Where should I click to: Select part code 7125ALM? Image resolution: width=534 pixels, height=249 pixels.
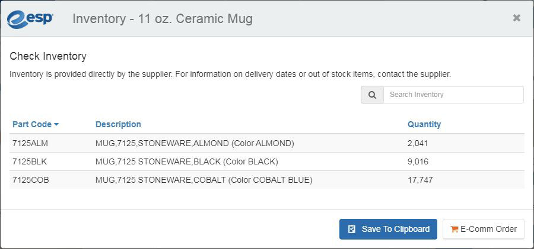point(30,143)
